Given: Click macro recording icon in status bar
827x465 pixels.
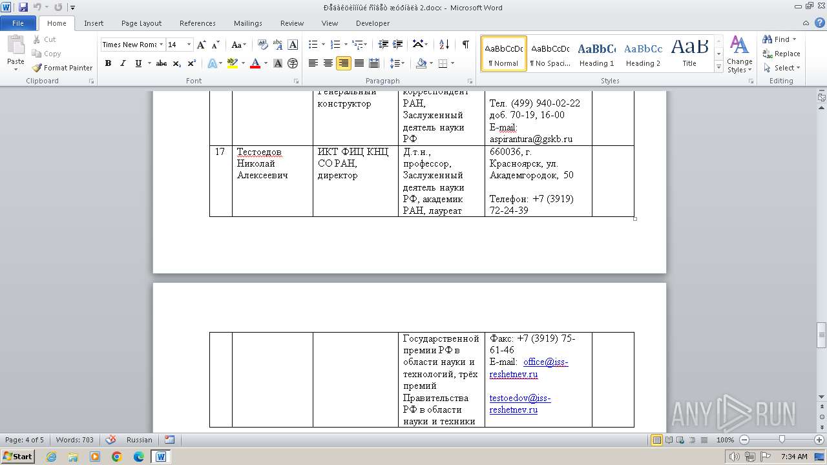Looking at the screenshot, I should [x=169, y=440].
